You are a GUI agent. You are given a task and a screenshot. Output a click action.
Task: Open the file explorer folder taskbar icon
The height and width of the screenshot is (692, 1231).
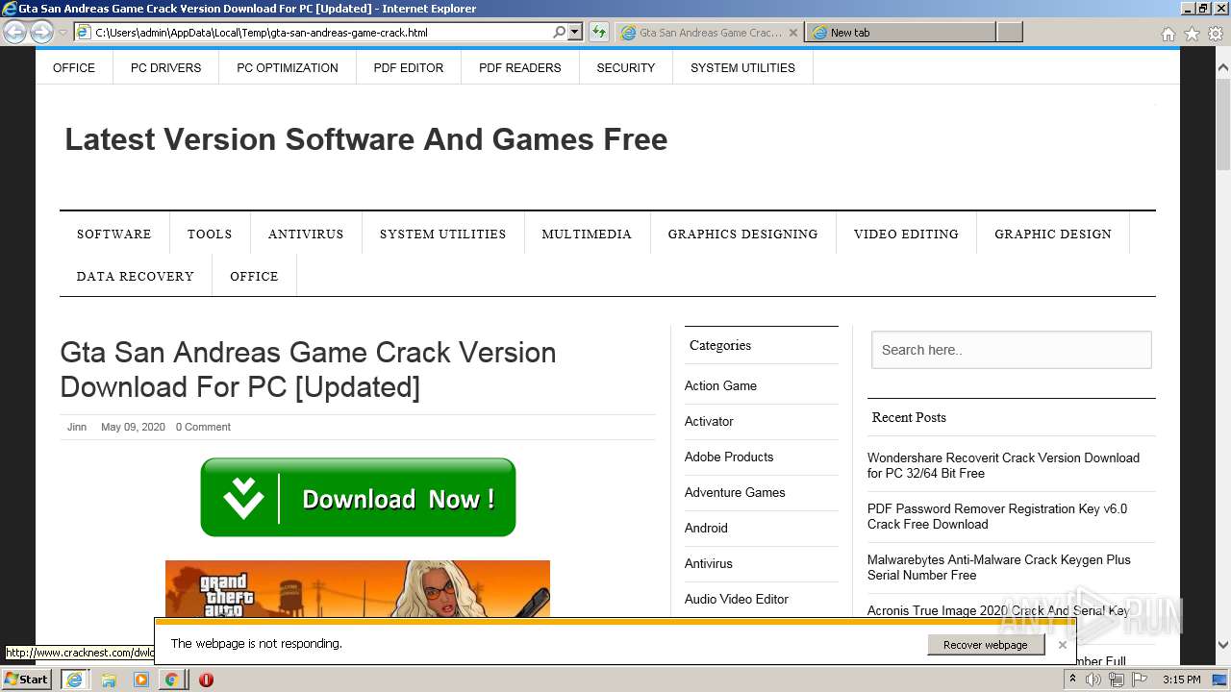(109, 680)
